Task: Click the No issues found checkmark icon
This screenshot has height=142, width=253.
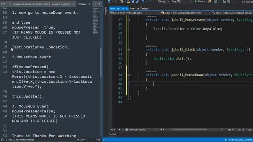Action: (126, 129)
